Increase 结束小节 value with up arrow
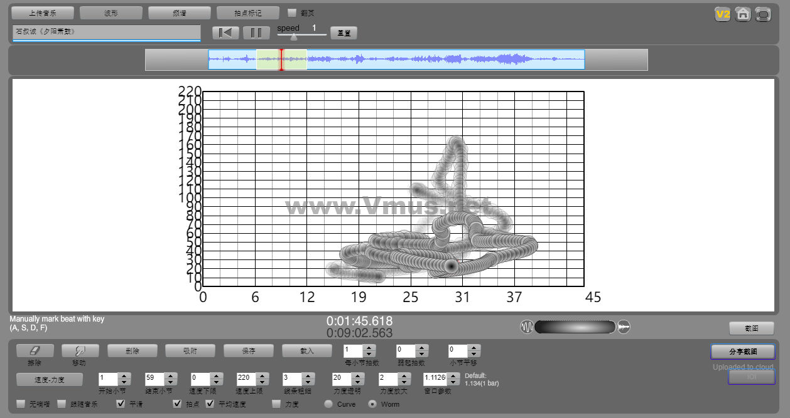This screenshot has width=790, height=418. tap(170, 376)
